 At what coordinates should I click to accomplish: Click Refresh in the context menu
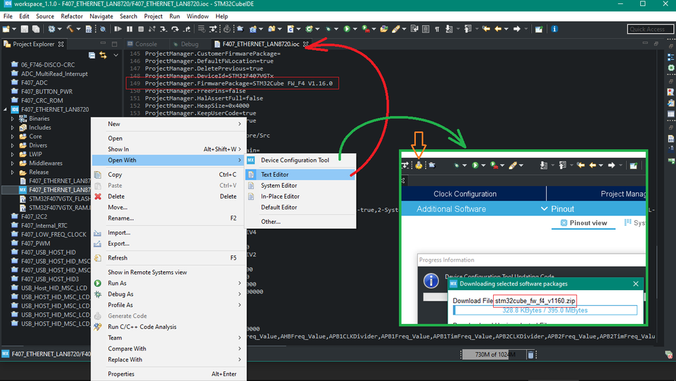[x=169, y=258]
